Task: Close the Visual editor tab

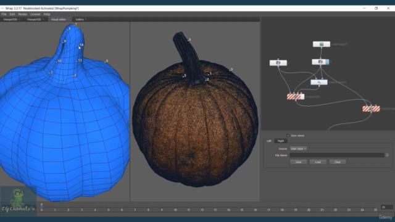Action: tap(68, 19)
